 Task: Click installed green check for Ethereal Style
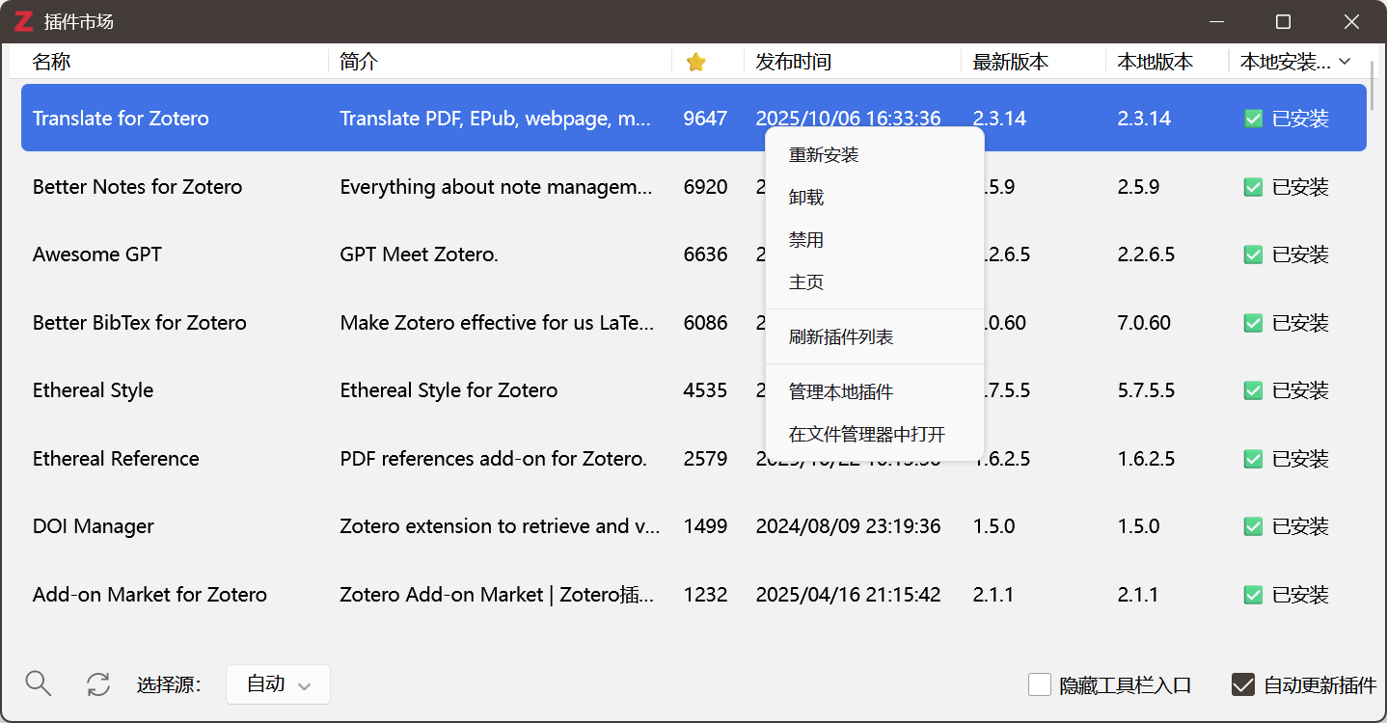click(x=1253, y=390)
